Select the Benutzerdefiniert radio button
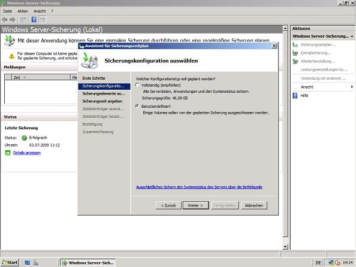The height and width of the screenshot is (267, 356). click(x=137, y=106)
